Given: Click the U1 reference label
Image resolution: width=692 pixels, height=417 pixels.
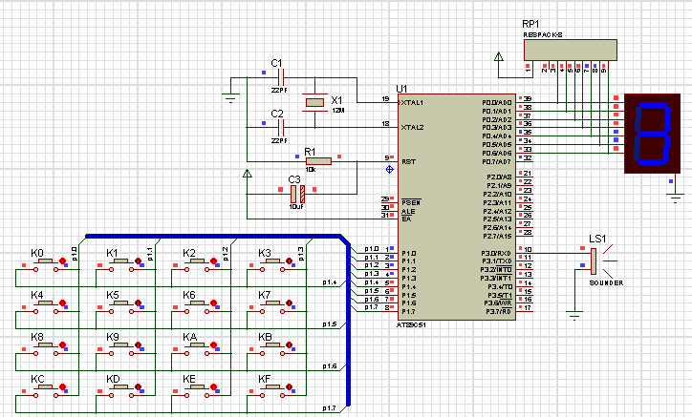Looking at the screenshot, I should pyautogui.click(x=401, y=89).
